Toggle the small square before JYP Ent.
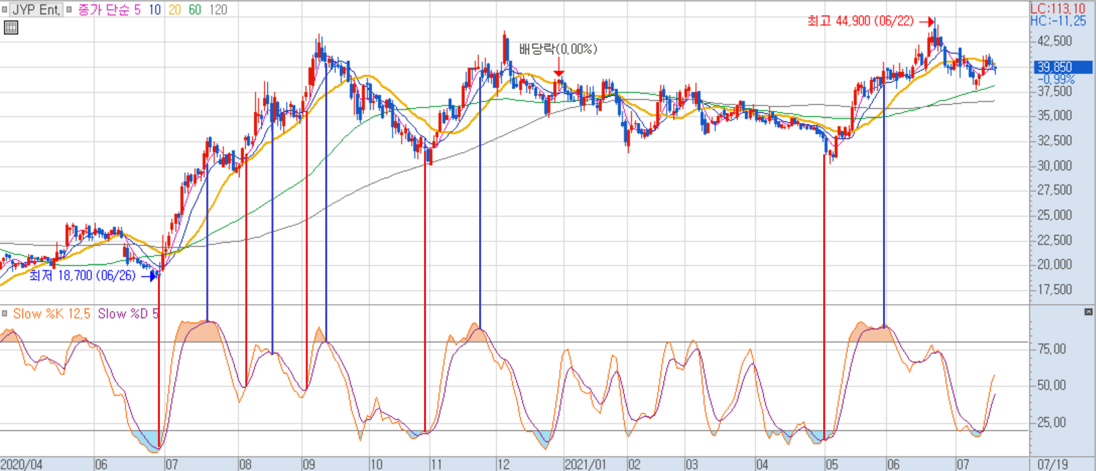 coord(5,10)
